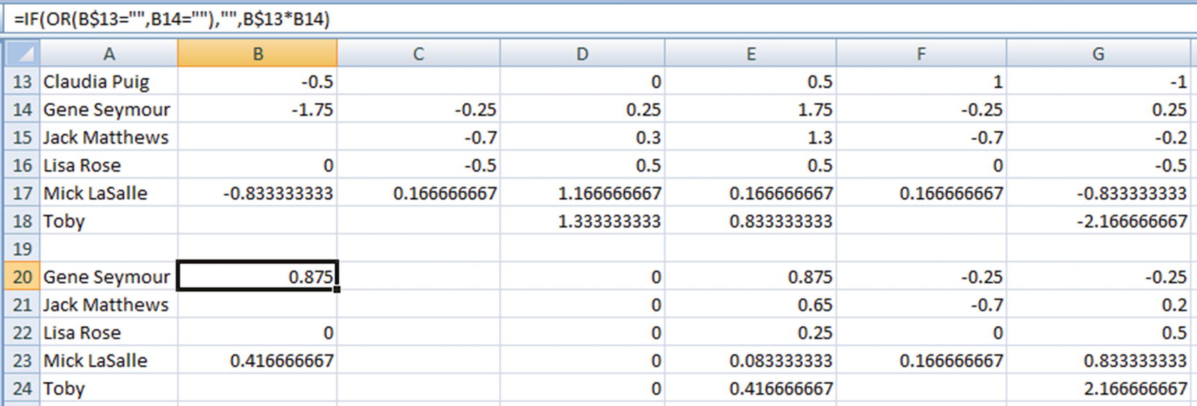Select column C header
The height and width of the screenshot is (406, 1197).
418,53
